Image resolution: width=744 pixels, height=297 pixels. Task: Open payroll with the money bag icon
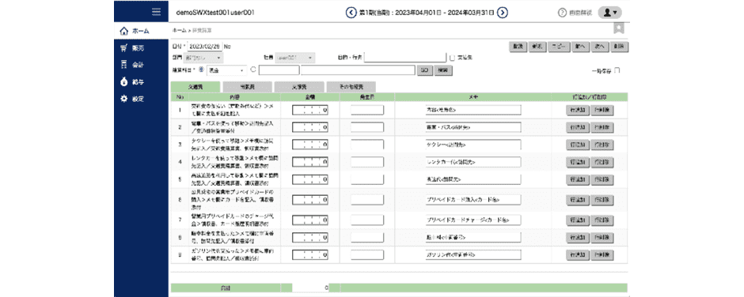[x=123, y=81]
